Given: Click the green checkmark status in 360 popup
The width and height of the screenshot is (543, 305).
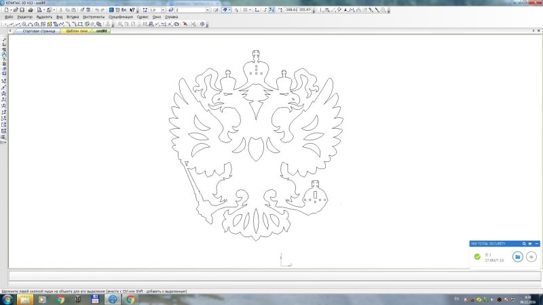Looking at the screenshot, I should [477, 257].
